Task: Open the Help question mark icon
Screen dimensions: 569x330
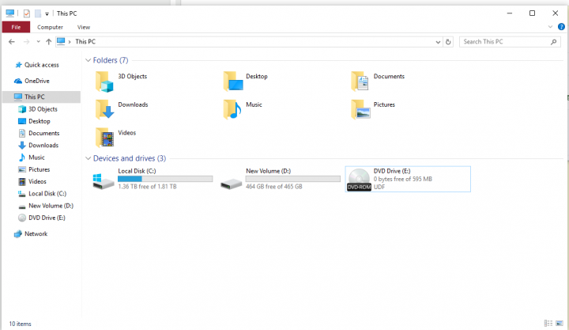Action: 561,27
